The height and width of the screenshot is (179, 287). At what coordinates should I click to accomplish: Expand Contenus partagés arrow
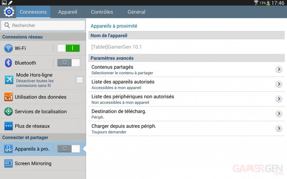pyautogui.click(x=279, y=69)
